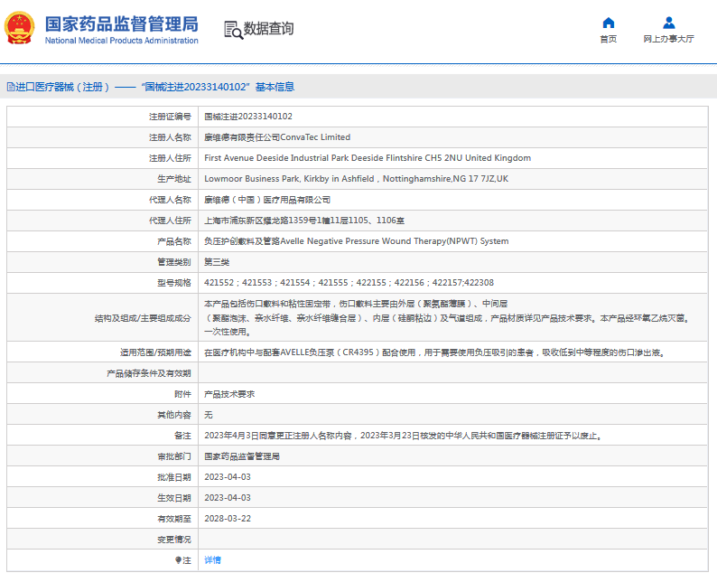The image size is (717, 573).
Task: Click the 注册证编号 label
Action: click(x=170, y=117)
